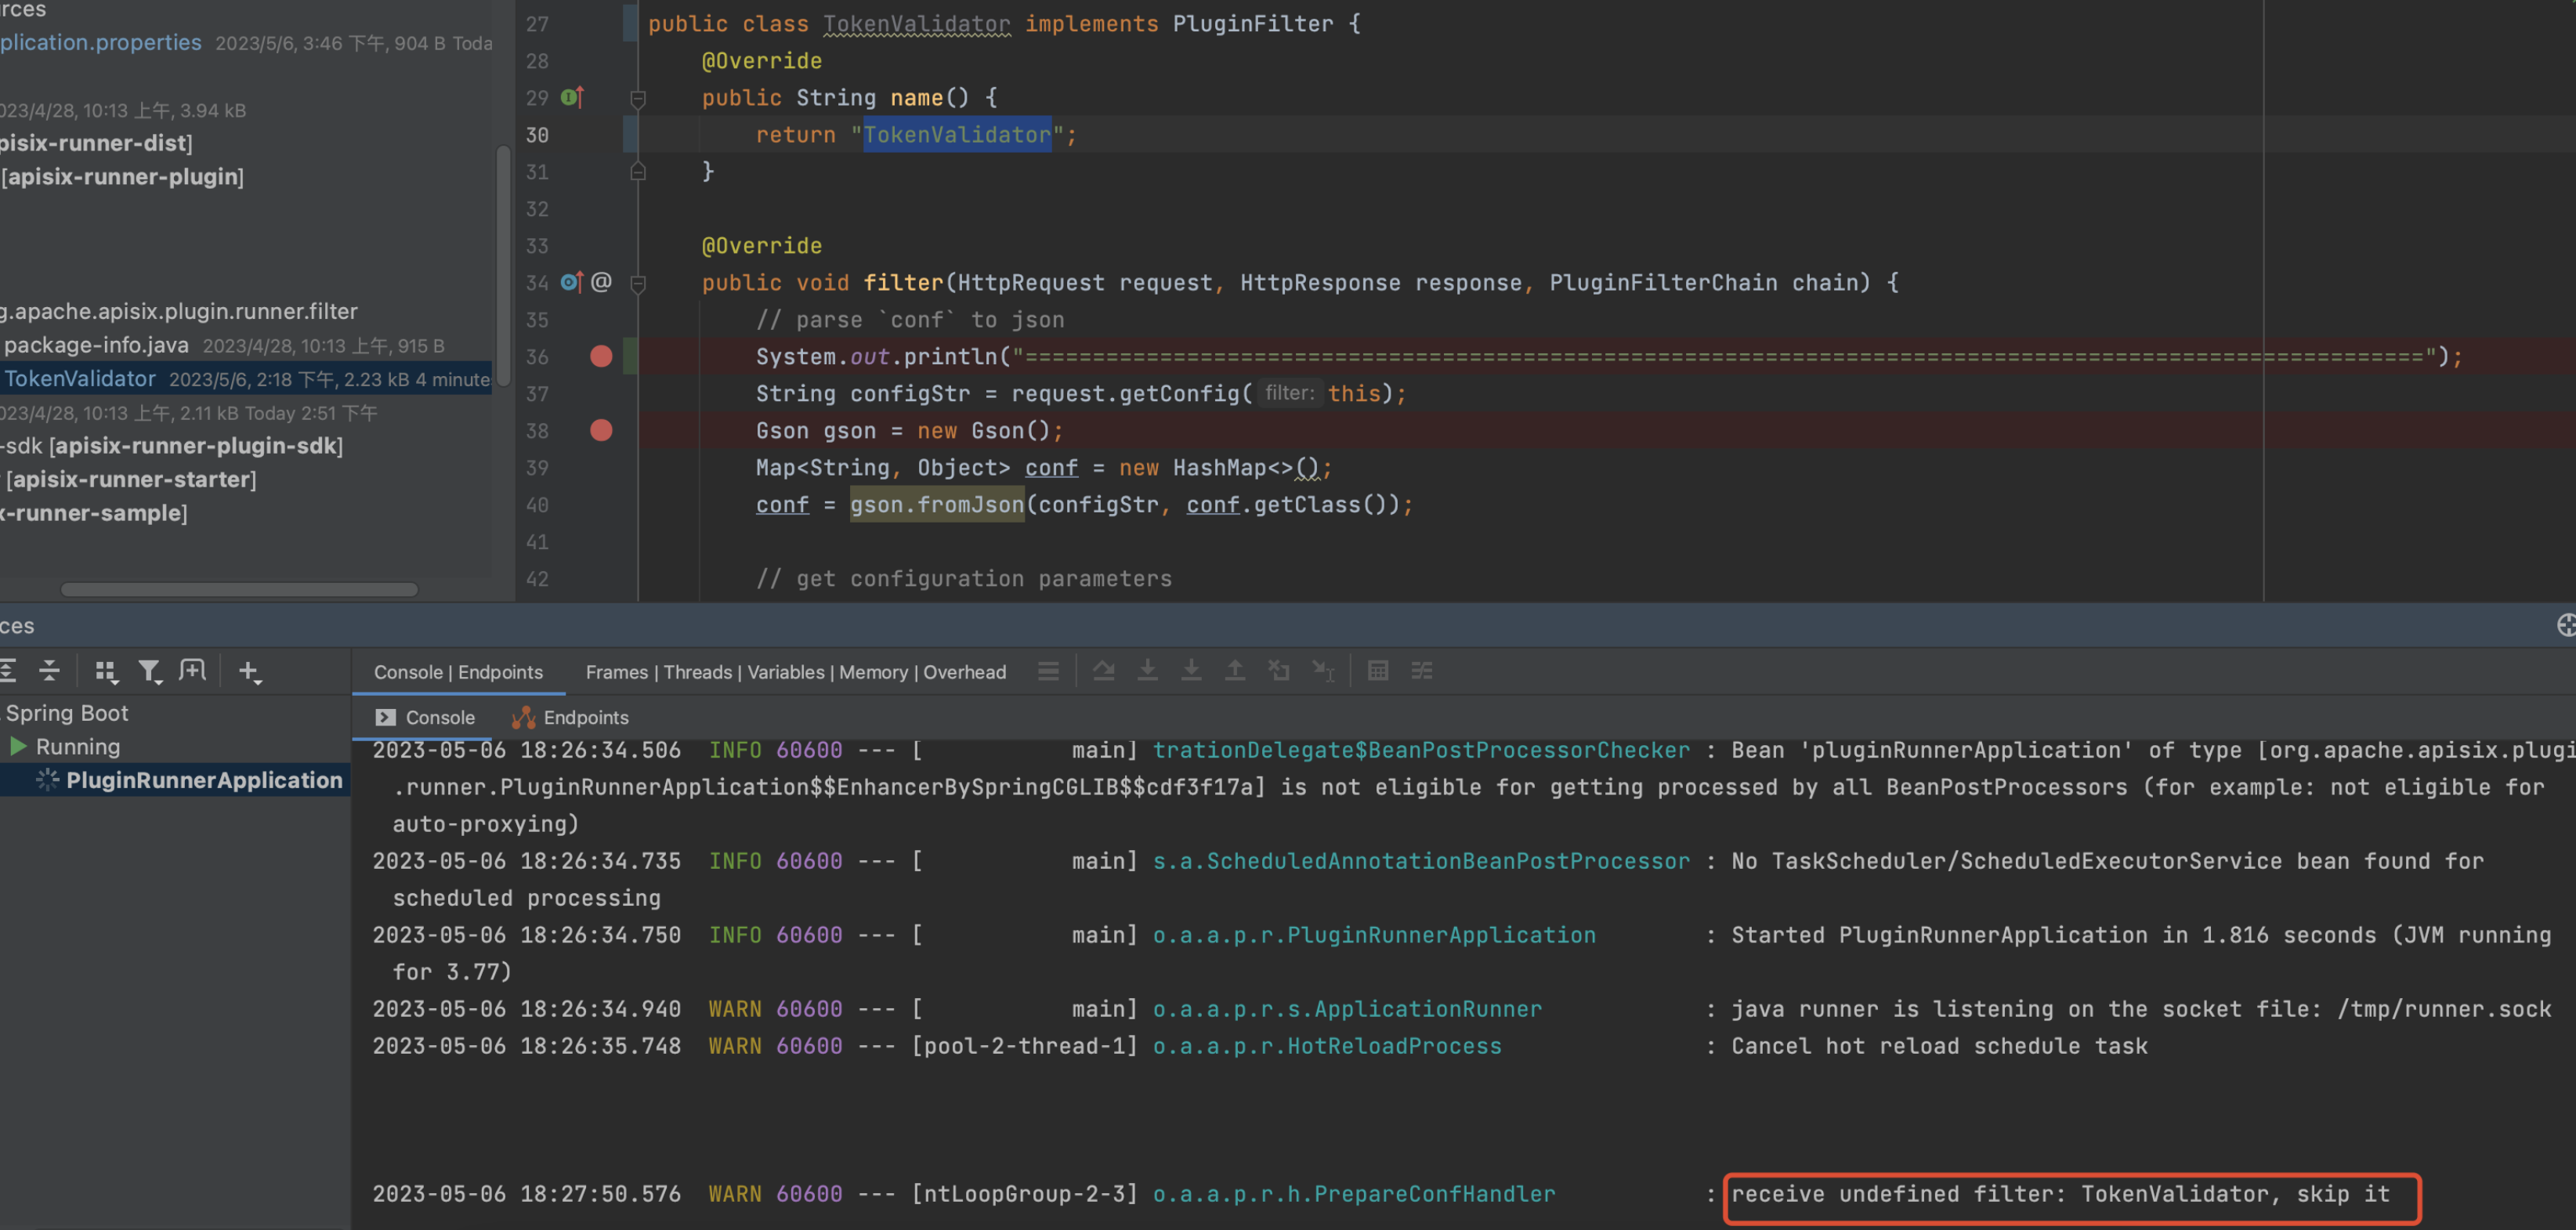Click the Step Over debugger icon
The height and width of the screenshot is (1230, 2576).
[1103, 671]
